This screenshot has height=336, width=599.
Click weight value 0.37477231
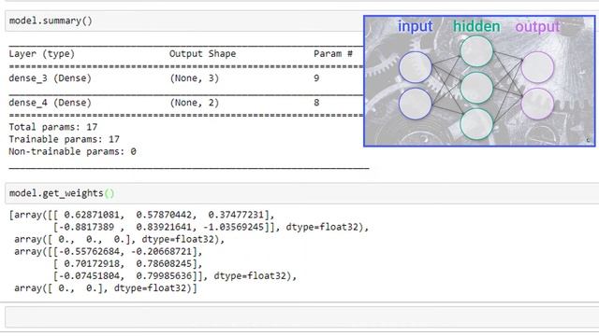coord(236,215)
